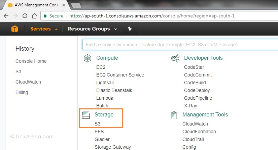Click the Developer Tools heading
This screenshot has width=278, height=150.
point(203,58)
